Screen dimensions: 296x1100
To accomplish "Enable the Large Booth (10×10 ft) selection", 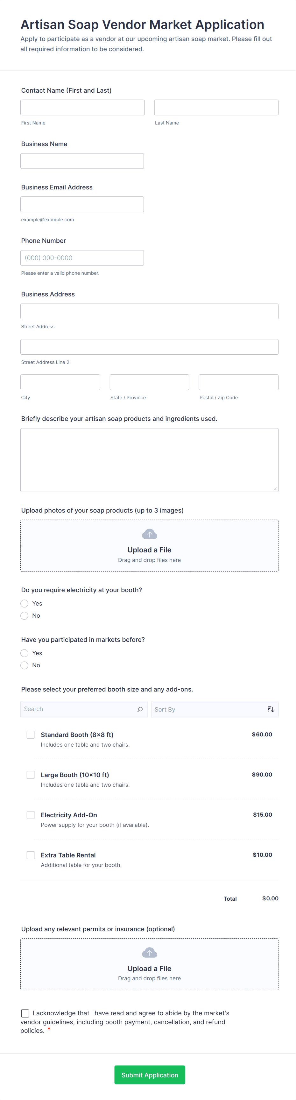I will pos(30,775).
